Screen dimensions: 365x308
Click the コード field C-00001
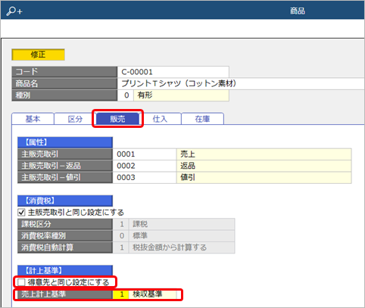[173, 72]
